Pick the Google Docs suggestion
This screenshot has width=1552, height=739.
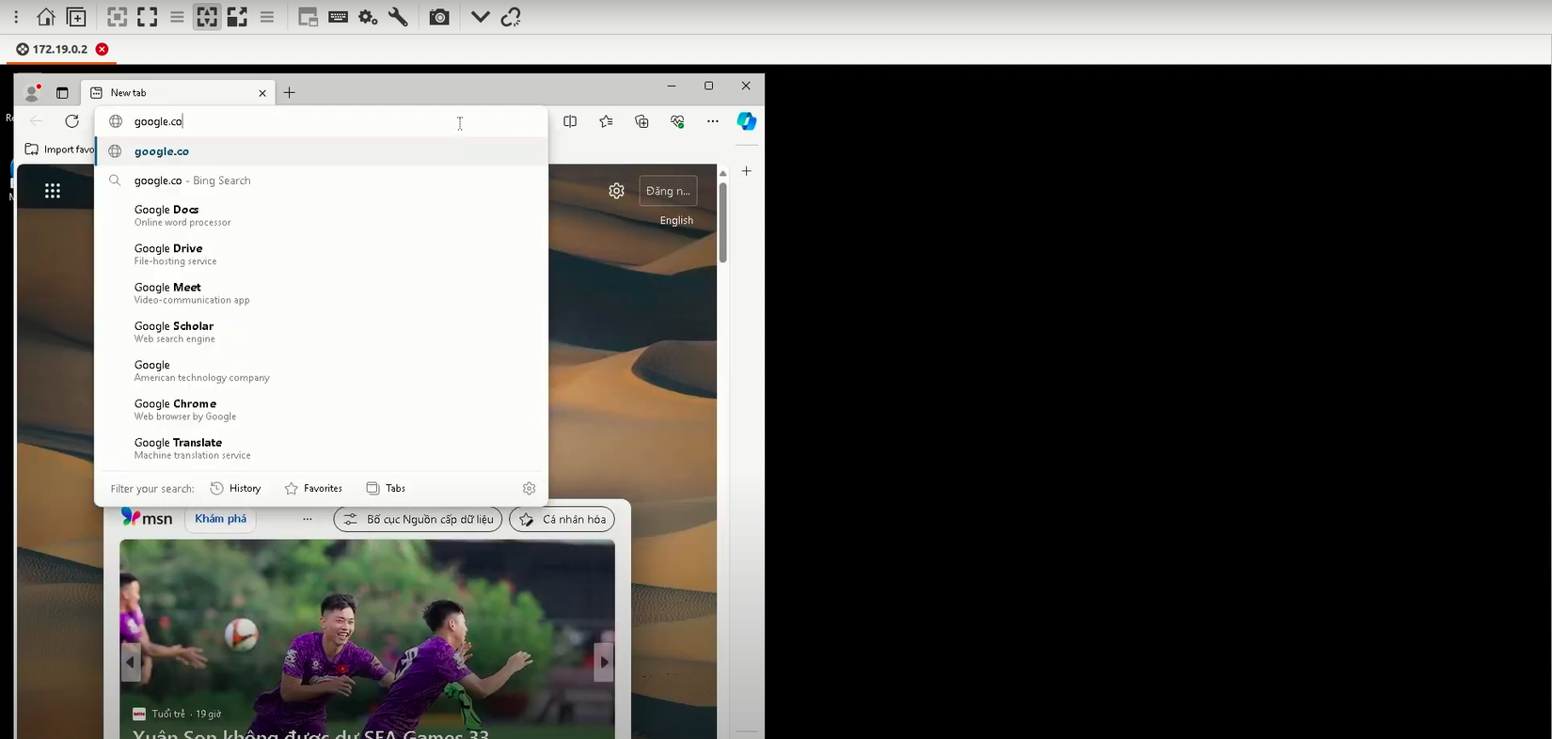322,215
